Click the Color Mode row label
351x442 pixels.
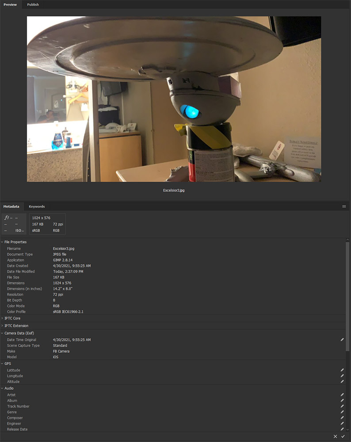click(16, 306)
